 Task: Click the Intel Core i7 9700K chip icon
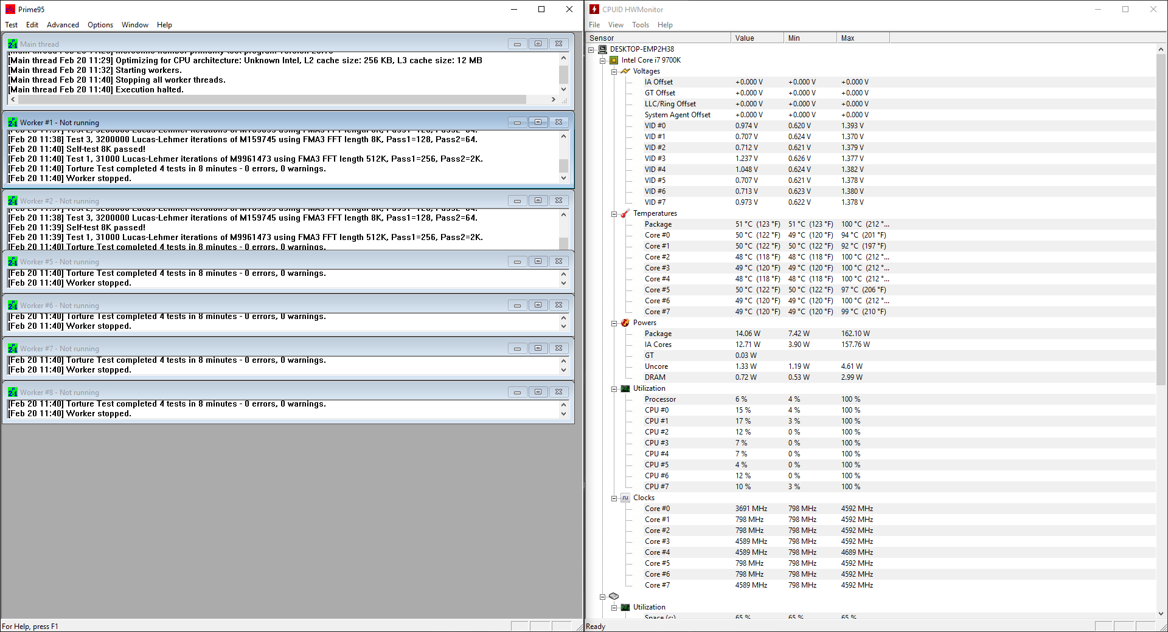(x=614, y=60)
